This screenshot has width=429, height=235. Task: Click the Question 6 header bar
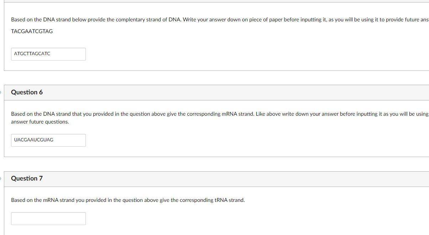pos(214,92)
